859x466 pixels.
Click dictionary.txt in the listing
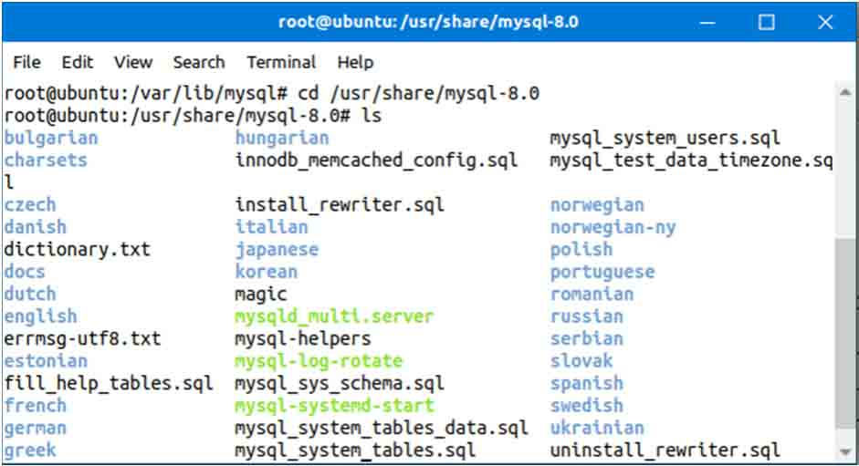[78, 250]
